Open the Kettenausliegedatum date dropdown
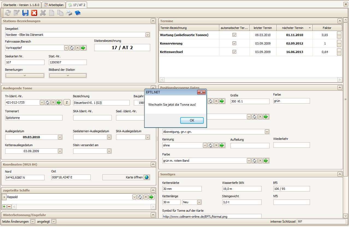Image resolution: width=349 pixels, height=227 pixels. 60,151
